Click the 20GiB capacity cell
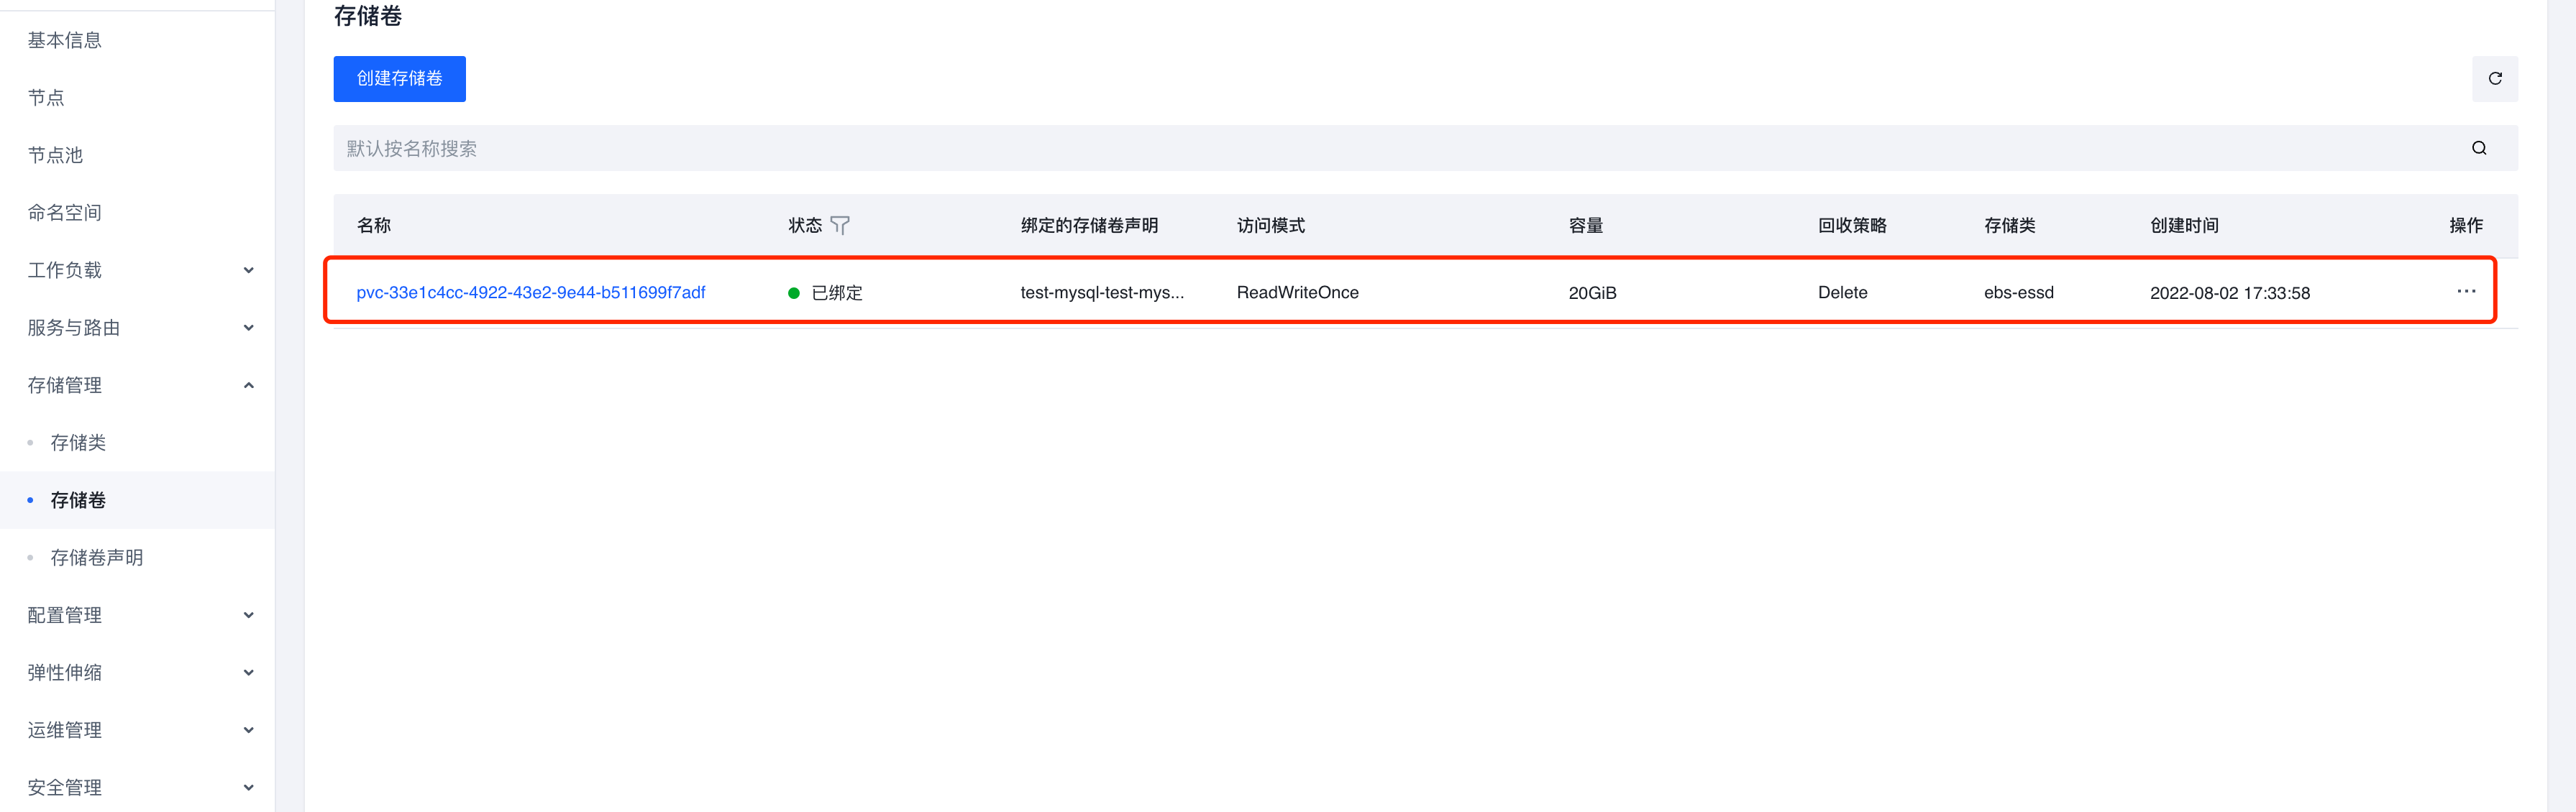The width and height of the screenshot is (2576, 812). coord(1592,292)
